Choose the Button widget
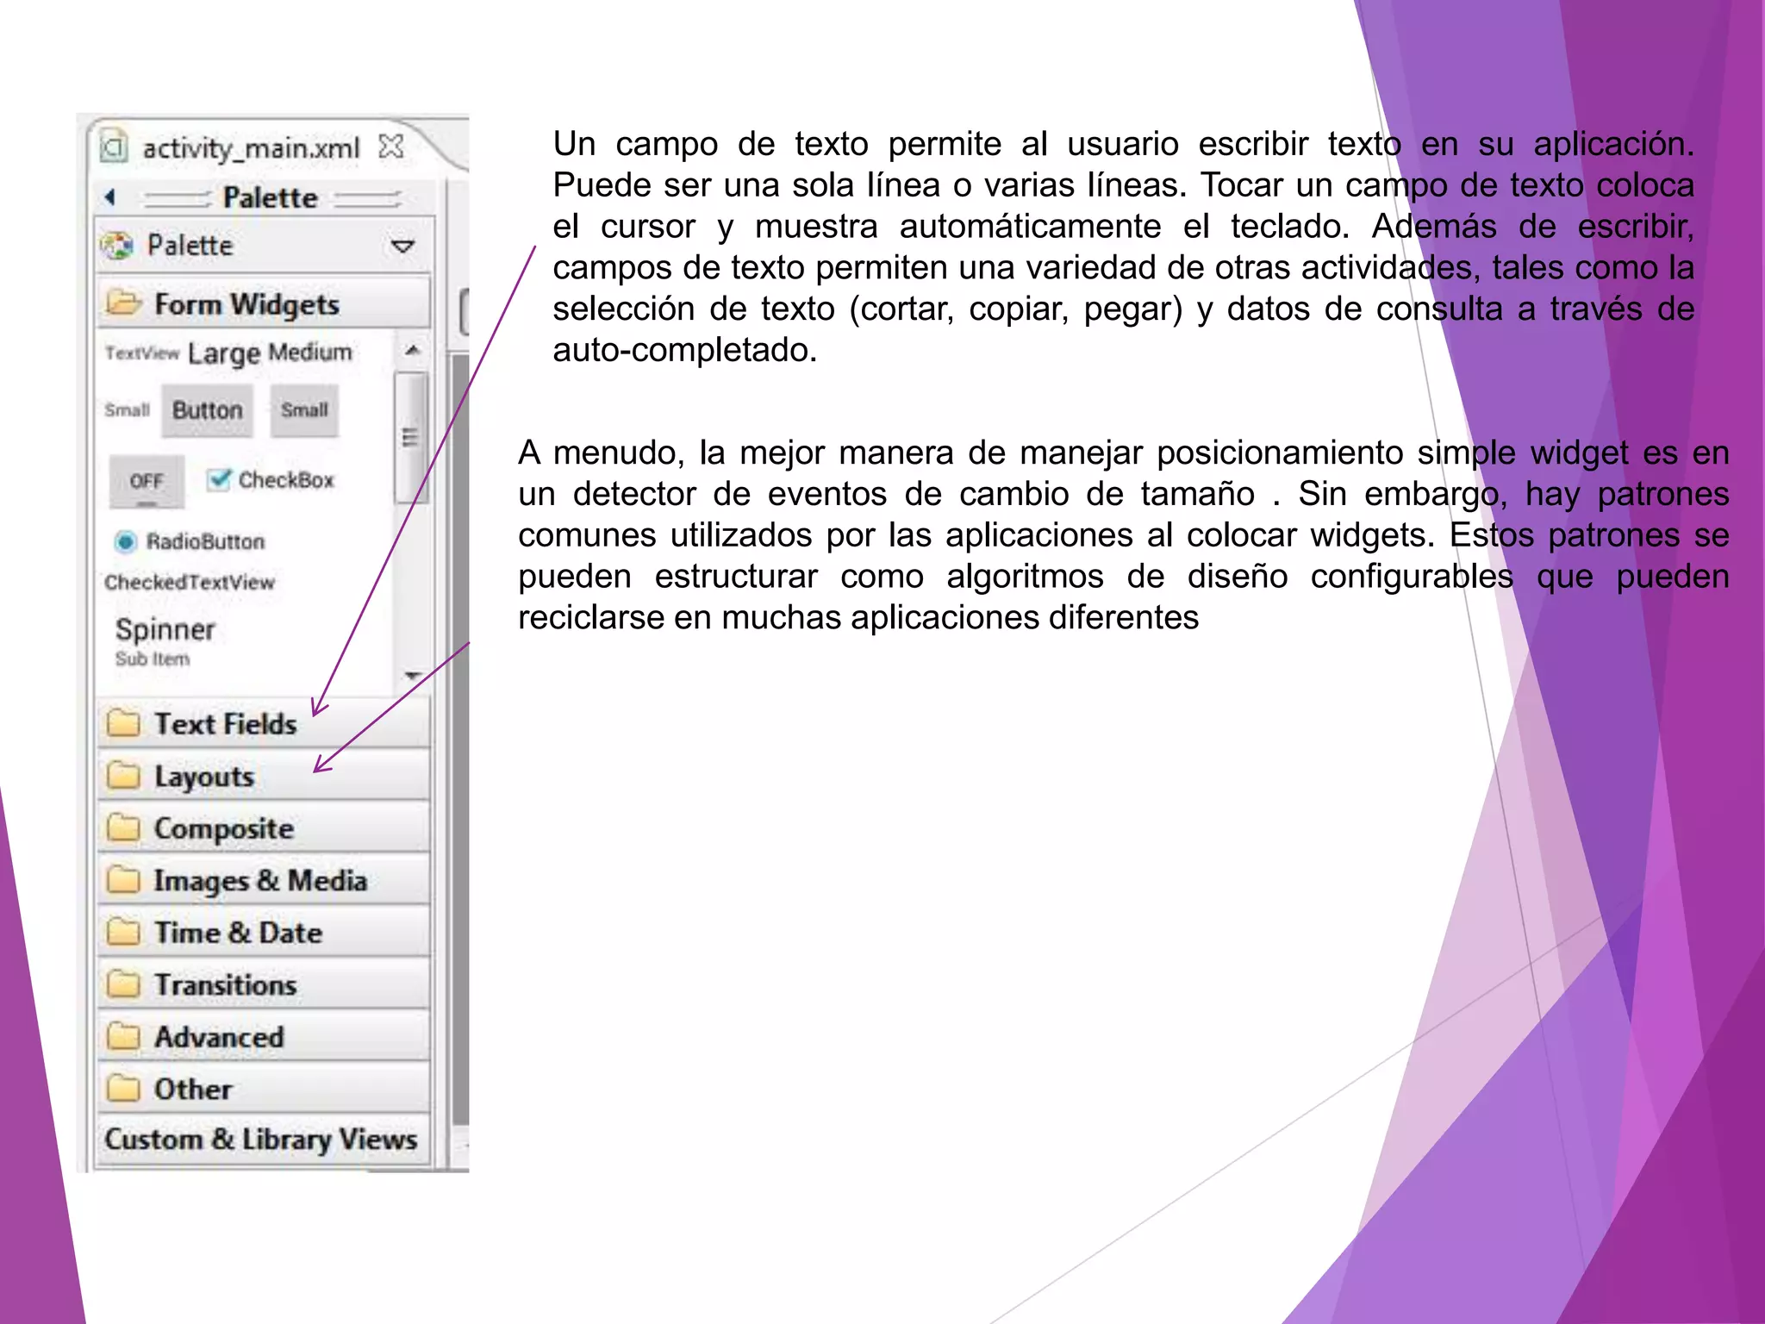The image size is (1765, 1324). [208, 410]
